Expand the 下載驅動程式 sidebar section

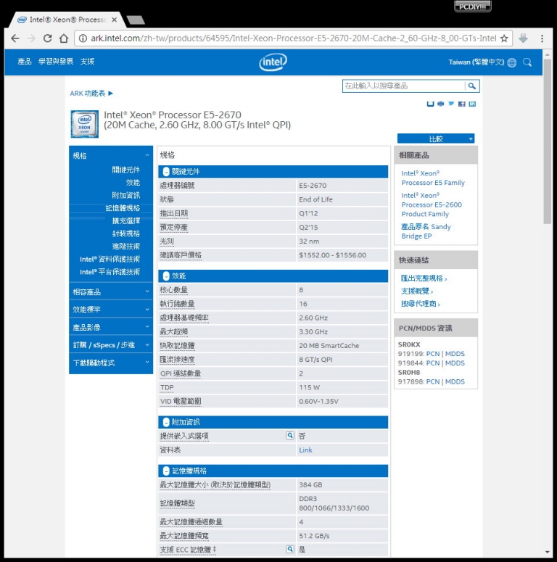[111, 363]
